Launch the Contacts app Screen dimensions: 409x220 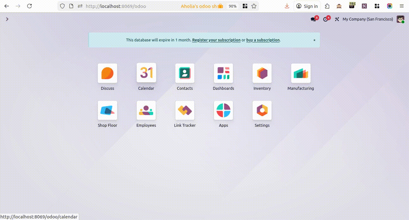(185, 73)
